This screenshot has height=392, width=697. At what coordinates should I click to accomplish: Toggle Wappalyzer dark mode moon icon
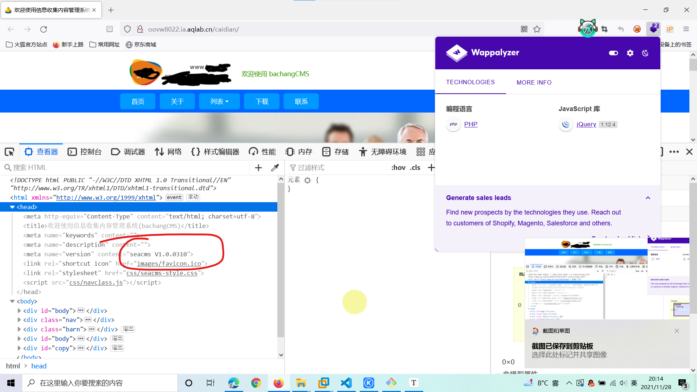coord(645,53)
